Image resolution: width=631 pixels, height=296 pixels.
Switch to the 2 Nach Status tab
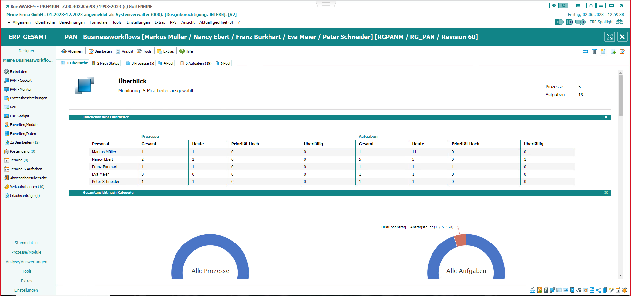click(106, 63)
